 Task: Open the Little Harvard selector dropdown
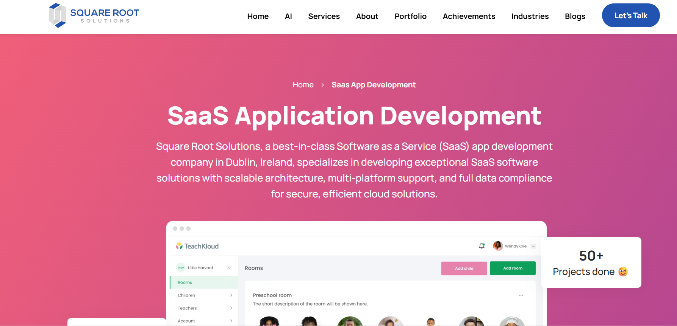coord(229,268)
